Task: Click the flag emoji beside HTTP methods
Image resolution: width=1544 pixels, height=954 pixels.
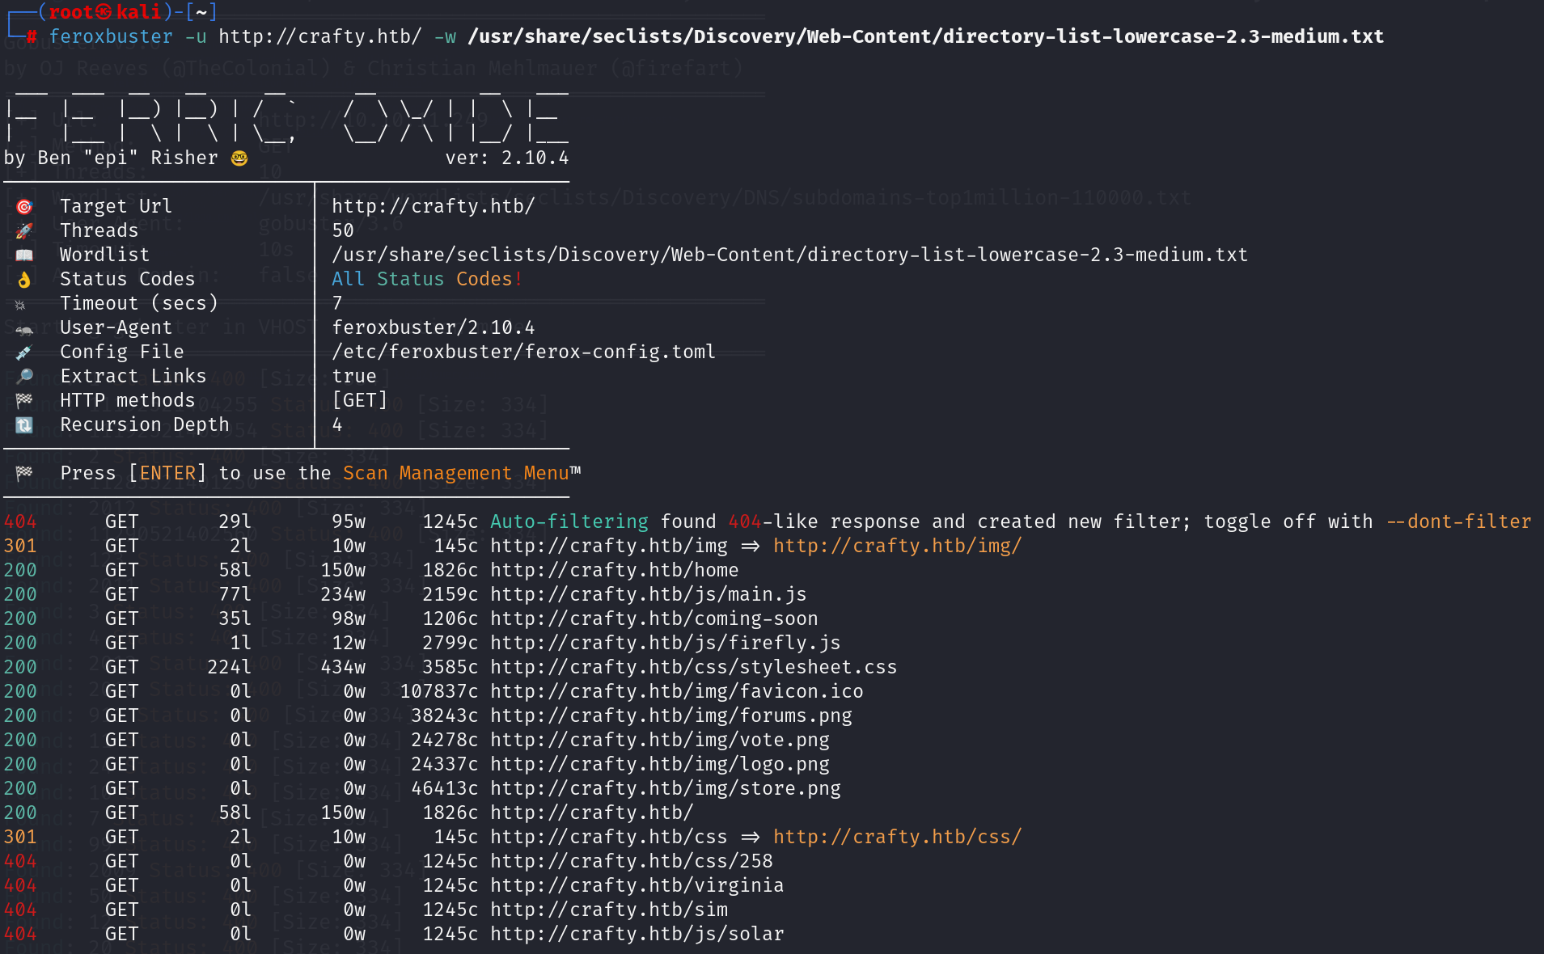Action: click(24, 401)
